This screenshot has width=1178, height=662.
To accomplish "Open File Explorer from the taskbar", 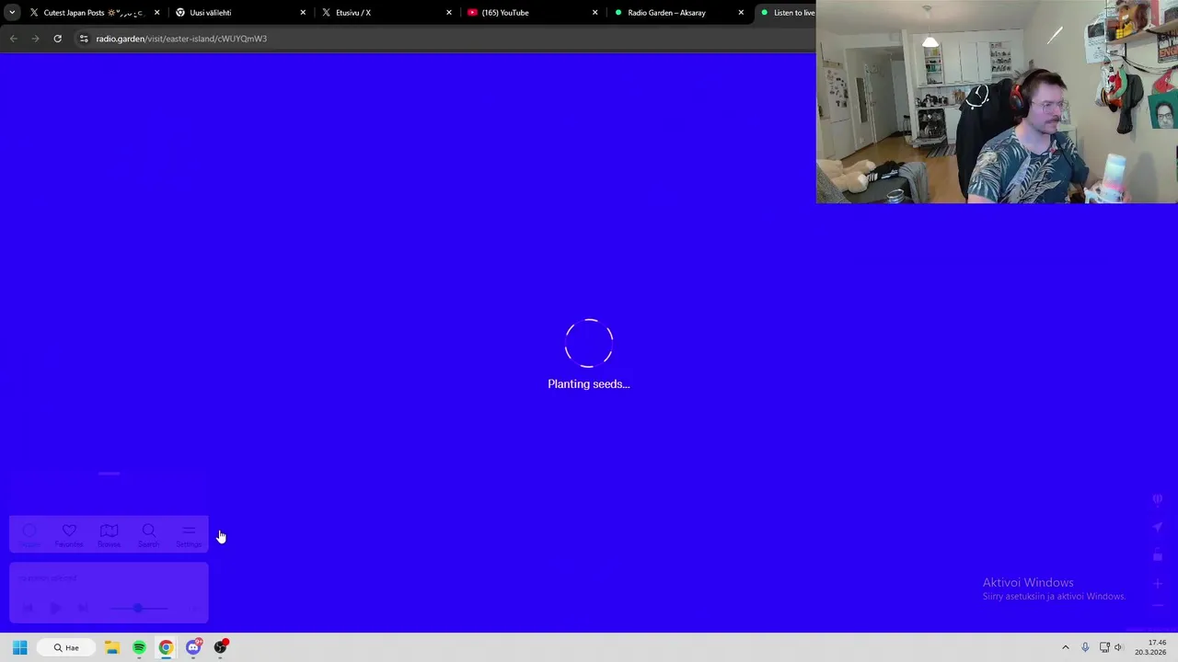I will click(x=111, y=647).
